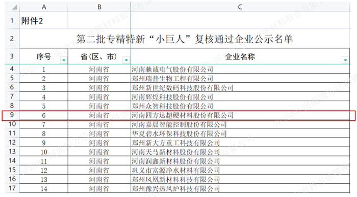The height and width of the screenshot is (197, 357).
Task: Select row 17 header
Action: point(12,188)
